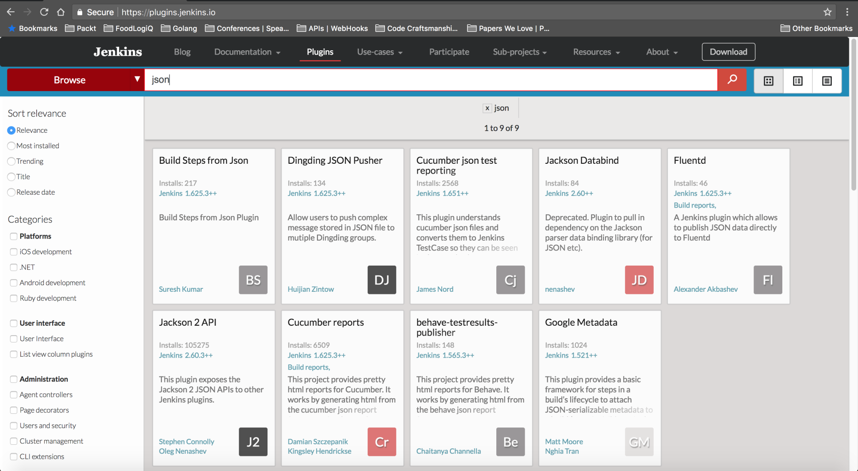Viewport: 858px width, 471px height.
Task: Check Cluster management category
Action: [14, 441]
